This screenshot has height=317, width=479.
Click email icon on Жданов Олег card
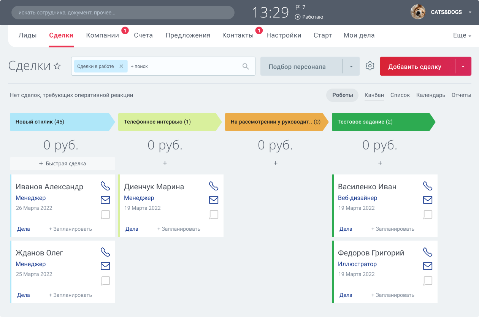105,266
